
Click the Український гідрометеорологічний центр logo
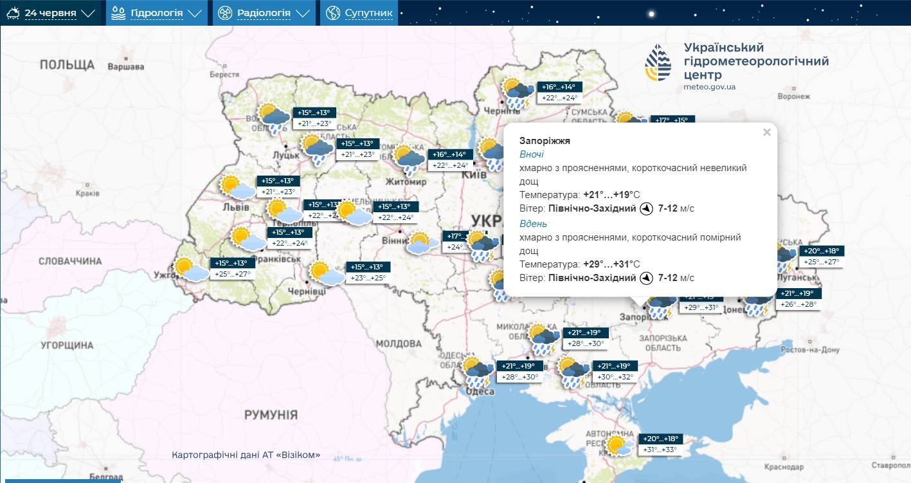pyautogui.click(x=737, y=67)
